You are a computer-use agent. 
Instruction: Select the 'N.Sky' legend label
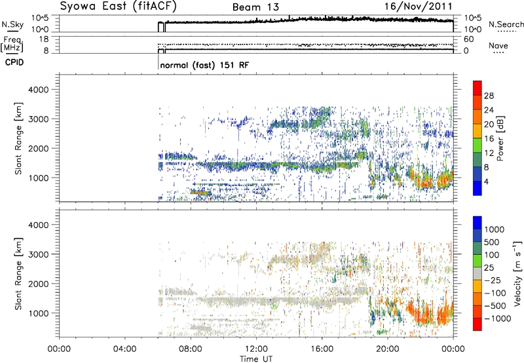pyautogui.click(x=12, y=24)
